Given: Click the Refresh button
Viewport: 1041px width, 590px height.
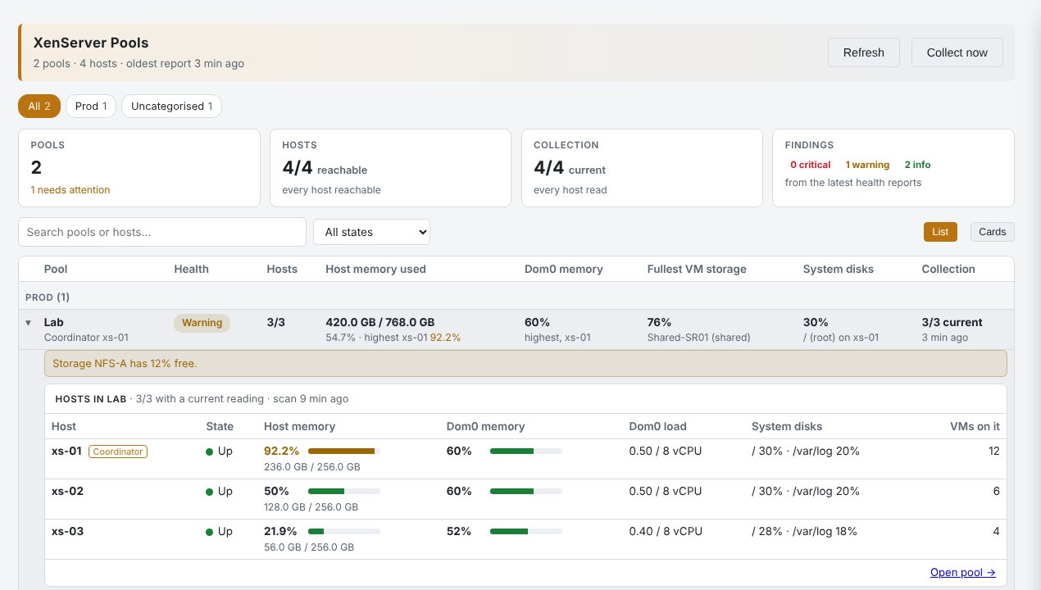Looking at the screenshot, I should point(864,52).
